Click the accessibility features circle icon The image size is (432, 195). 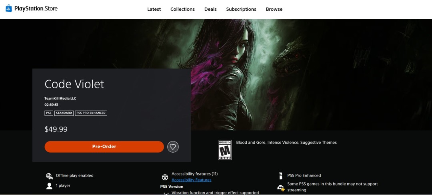click(x=164, y=177)
